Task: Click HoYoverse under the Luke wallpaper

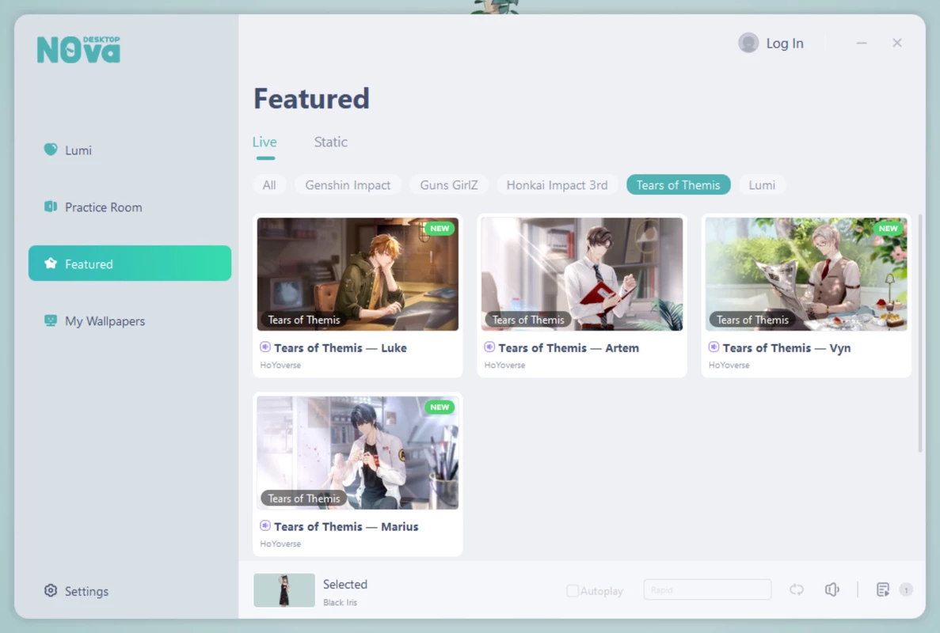Action: click(x=280, y=365)
